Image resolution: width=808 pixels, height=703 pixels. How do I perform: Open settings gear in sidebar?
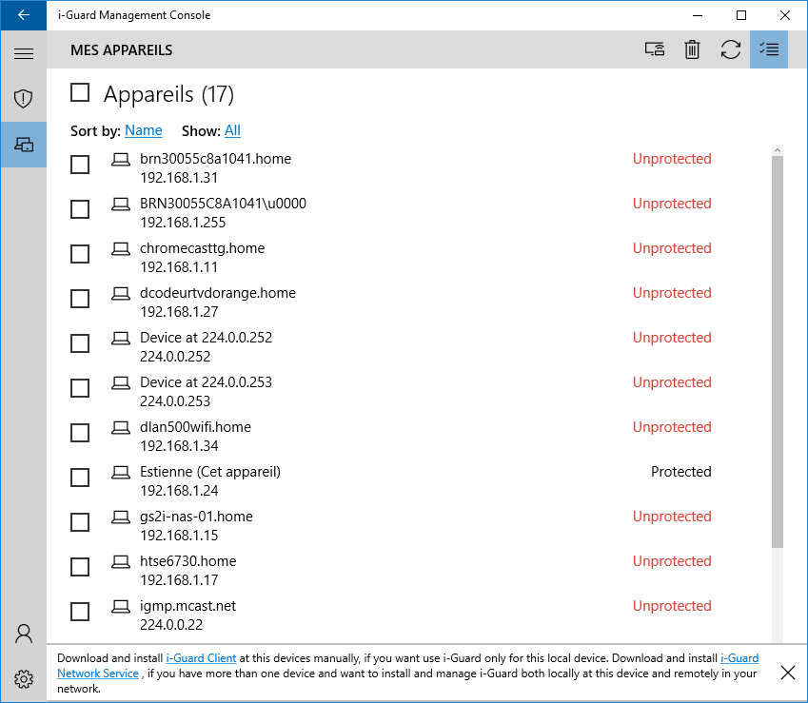pyautogui.click(x=24, y=679)
